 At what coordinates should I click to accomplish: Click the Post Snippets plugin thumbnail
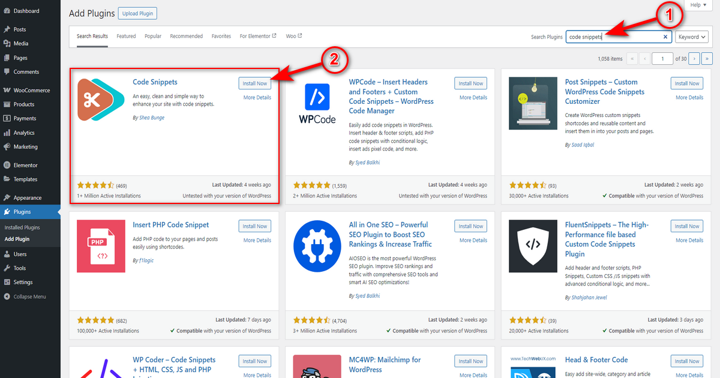(x=533, y=103)
